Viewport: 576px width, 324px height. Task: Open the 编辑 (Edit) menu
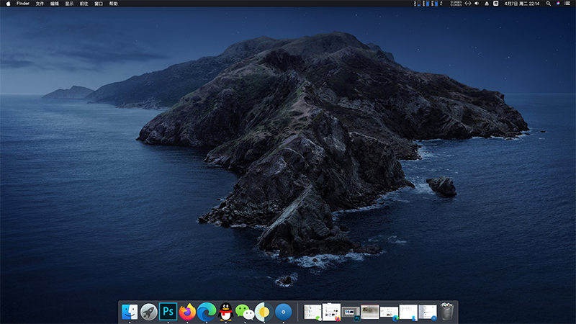pyautogui.click(x=55, y=4)
